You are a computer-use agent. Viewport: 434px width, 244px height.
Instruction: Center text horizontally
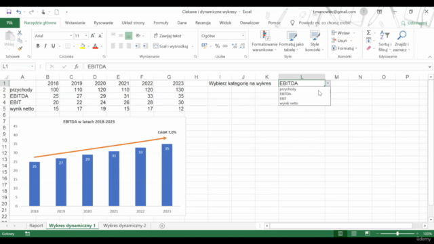[x=121, y=46]
